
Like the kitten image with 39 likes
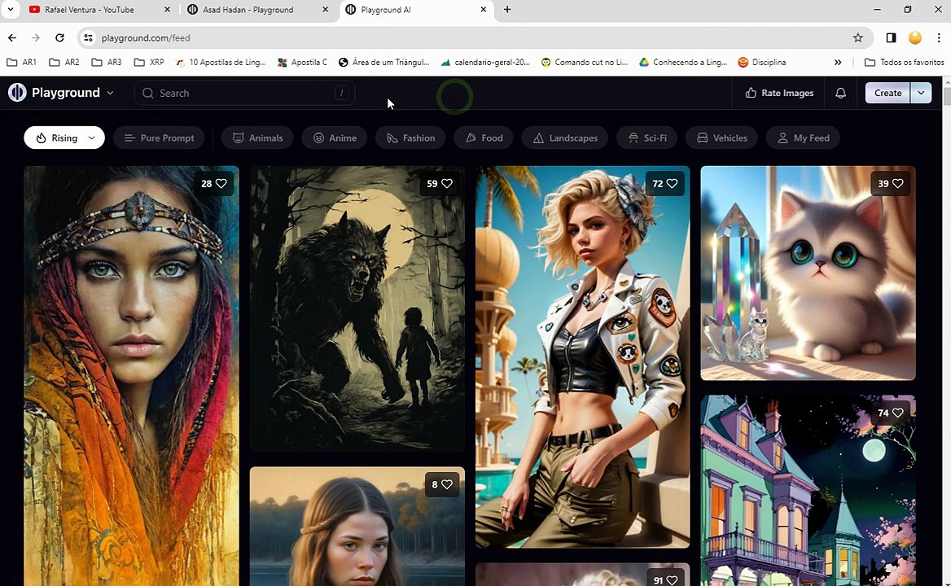click(891, 183)
